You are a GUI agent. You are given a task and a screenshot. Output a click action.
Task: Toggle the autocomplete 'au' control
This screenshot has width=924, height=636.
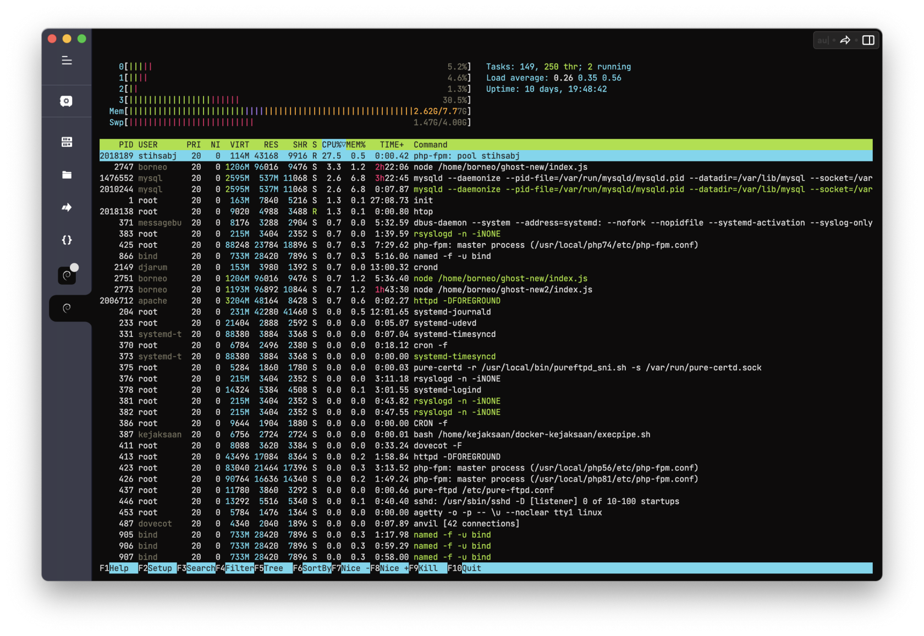point(823,40)
